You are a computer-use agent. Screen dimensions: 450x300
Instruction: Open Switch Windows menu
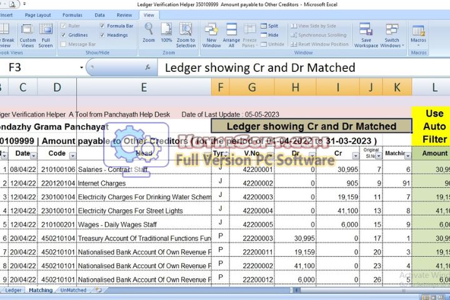click(392, 36)
